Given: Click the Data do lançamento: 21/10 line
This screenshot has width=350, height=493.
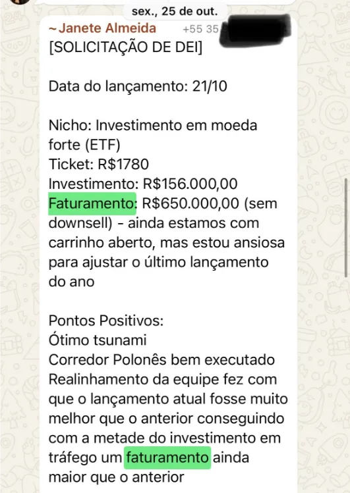Looking at the screenshot, I should (x=138, y=86).
